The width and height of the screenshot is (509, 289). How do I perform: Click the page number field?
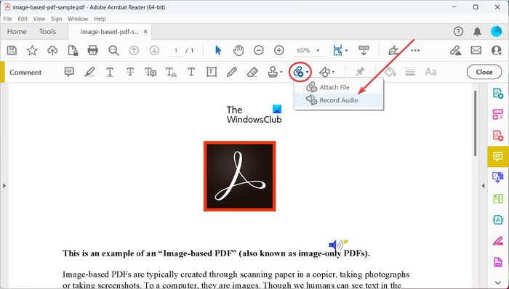tap(176, 51)
